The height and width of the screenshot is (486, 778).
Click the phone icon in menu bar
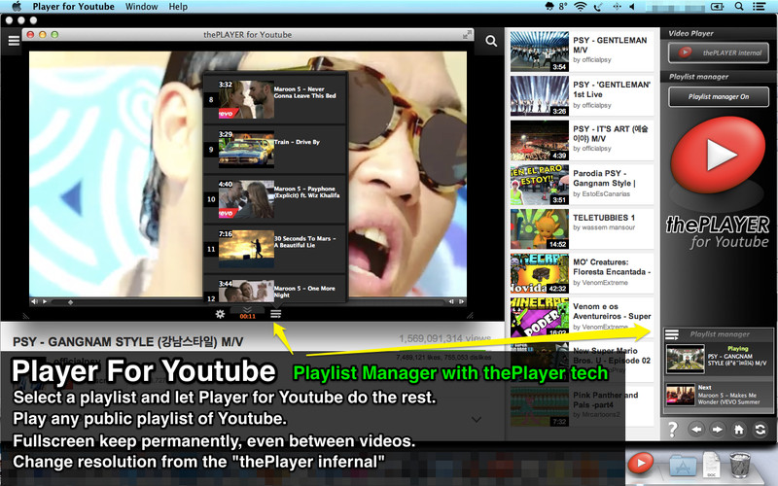click(598, 7)
